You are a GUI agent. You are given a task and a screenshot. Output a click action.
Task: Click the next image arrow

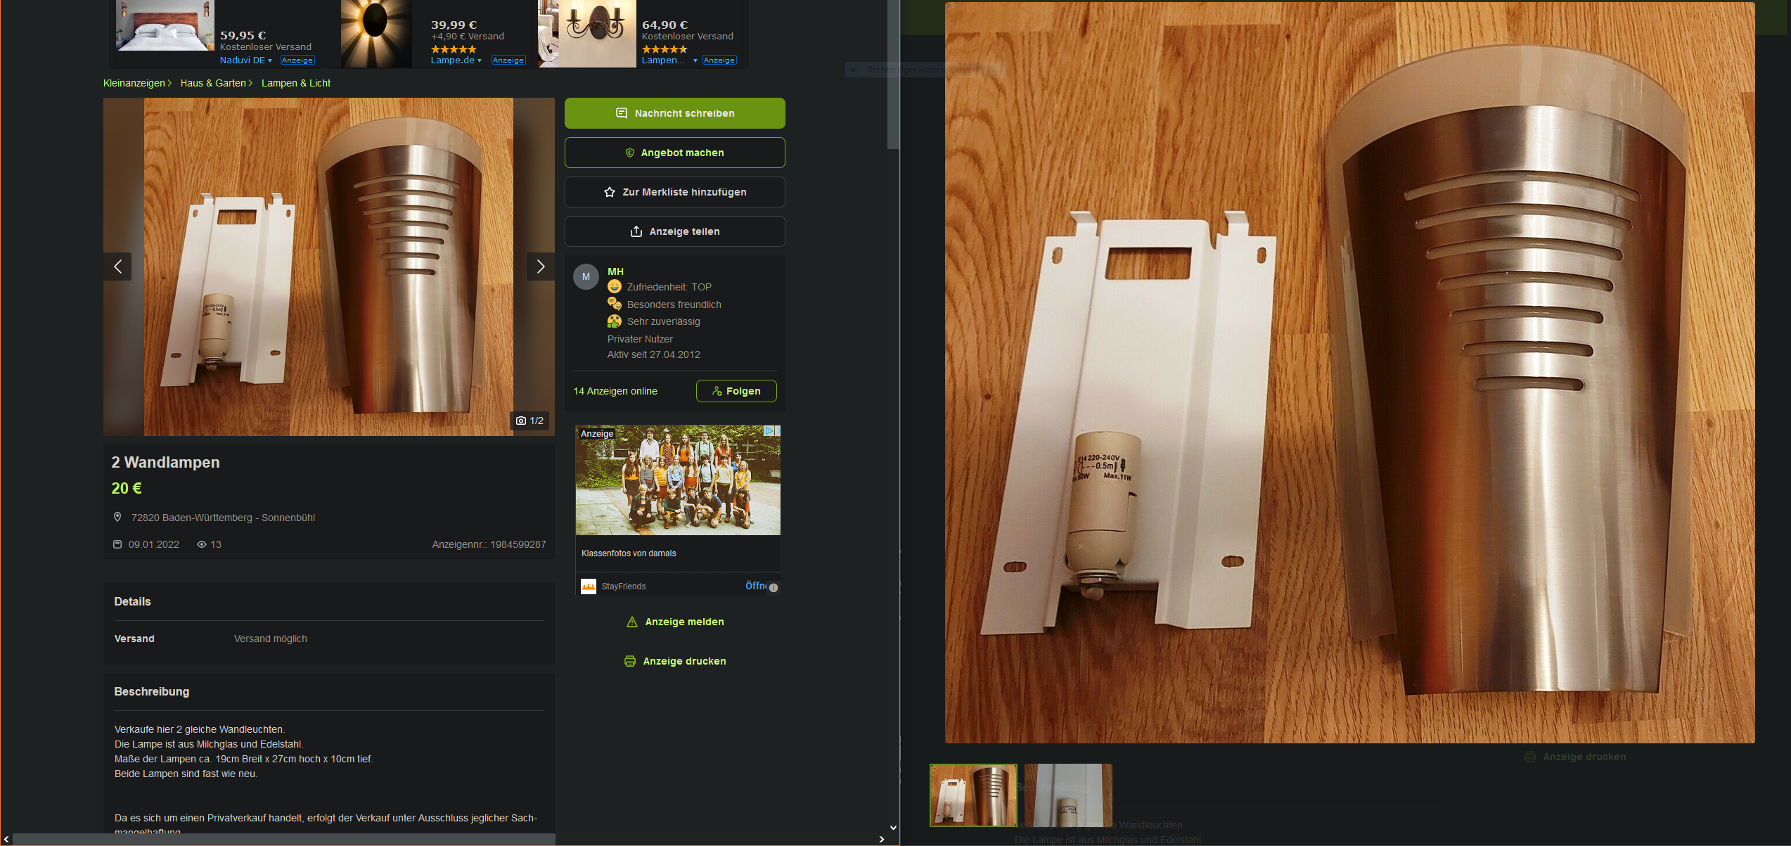(x=540, y=267)
